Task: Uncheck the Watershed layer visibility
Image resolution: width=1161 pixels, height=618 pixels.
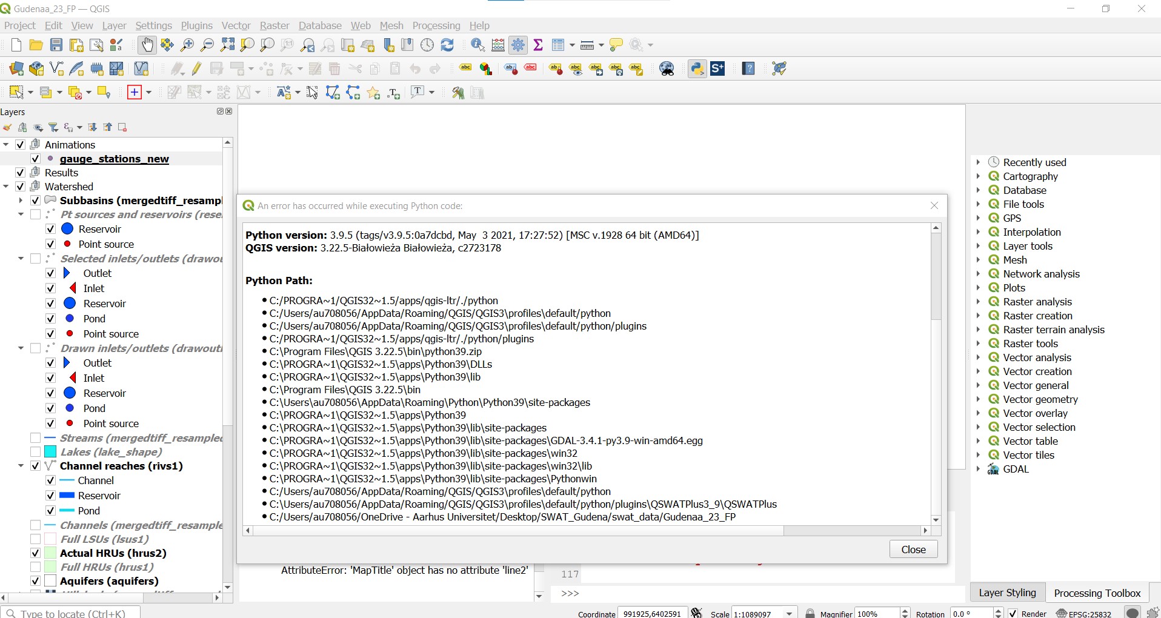Action: coord(19,186)
